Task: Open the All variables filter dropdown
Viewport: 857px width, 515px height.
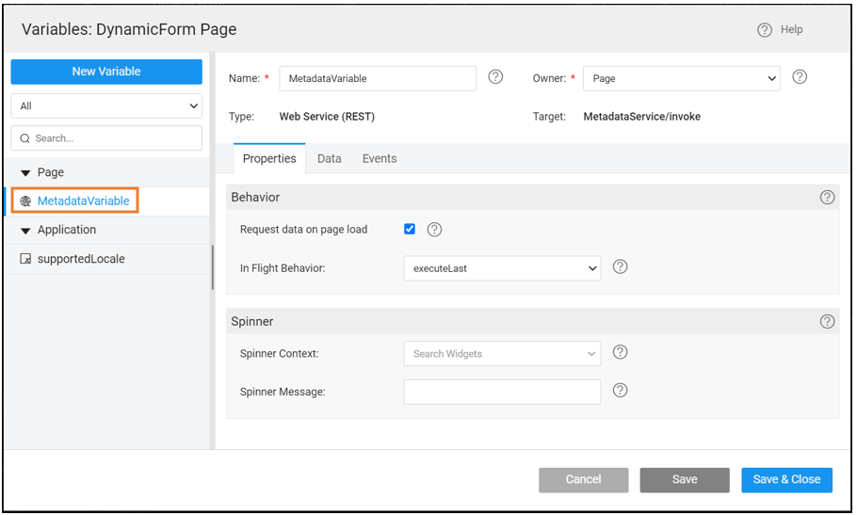Action: click(106, 106)
